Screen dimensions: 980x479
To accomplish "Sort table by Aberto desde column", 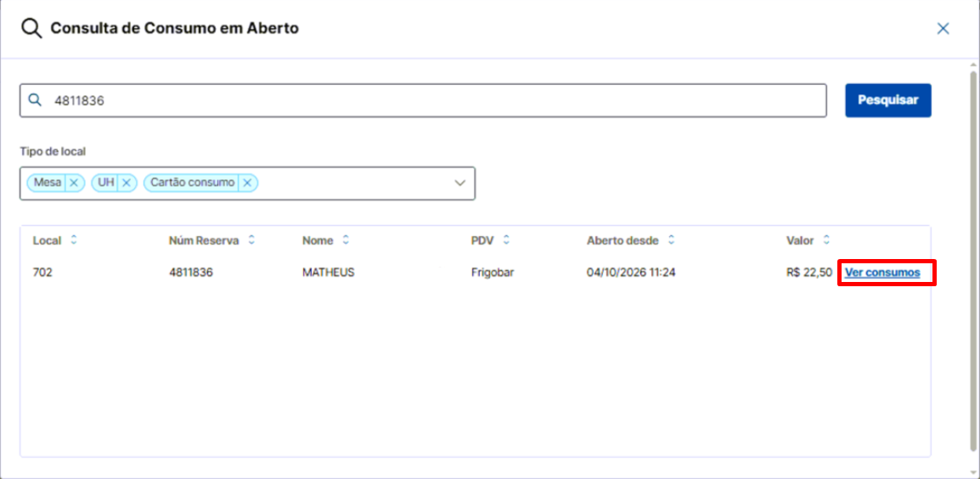I will pyautogui.click(x=671, y=240).
